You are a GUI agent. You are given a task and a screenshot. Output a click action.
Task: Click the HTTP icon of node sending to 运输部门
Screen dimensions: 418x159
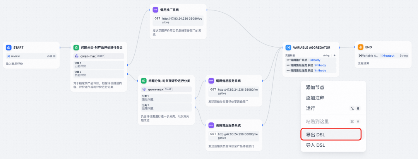coord(211,81)
